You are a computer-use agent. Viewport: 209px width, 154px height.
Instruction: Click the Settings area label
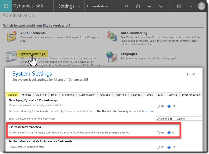[x=66, y=6]
